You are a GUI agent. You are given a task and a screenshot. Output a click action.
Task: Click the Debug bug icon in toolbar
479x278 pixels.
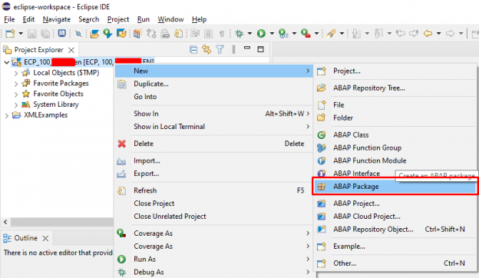pyautogui.click(x=240, y=33)
